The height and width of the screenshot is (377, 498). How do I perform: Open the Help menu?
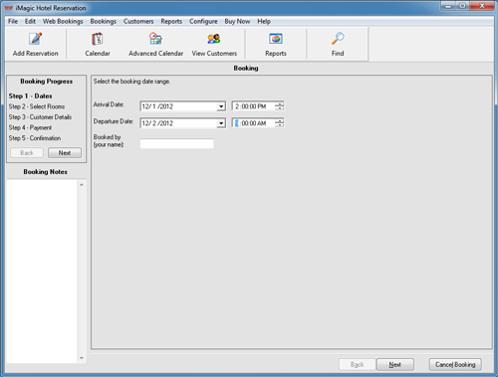pyautogui.click(x=264, y=21)
